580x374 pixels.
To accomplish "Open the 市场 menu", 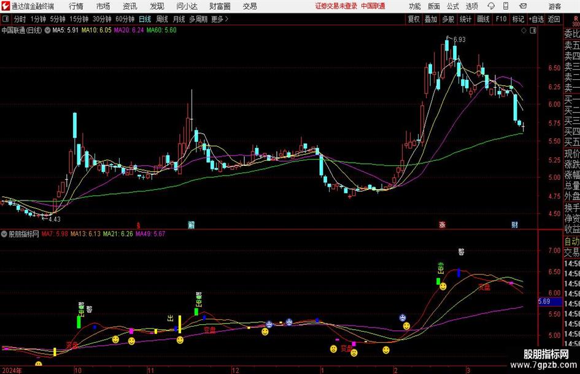I will click(103, 6).
